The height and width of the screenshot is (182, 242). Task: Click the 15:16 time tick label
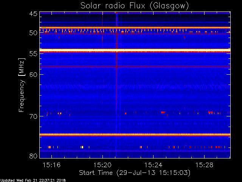tap(51, 165)
